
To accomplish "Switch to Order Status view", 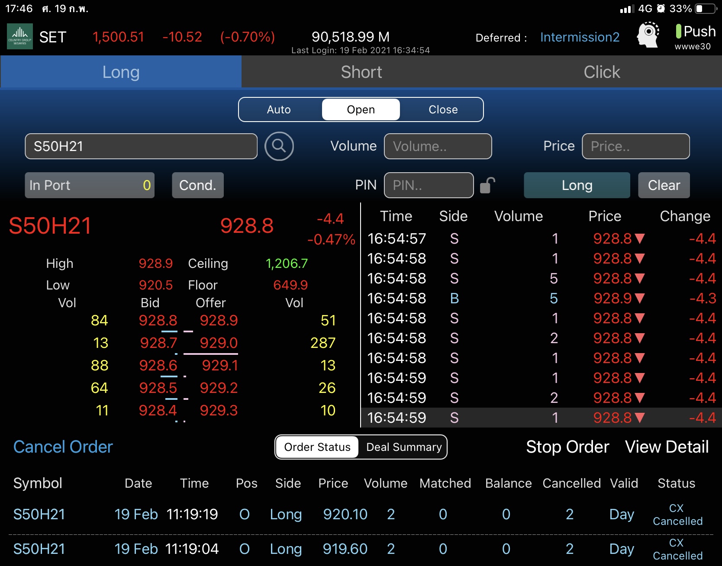I will (317, 447).
